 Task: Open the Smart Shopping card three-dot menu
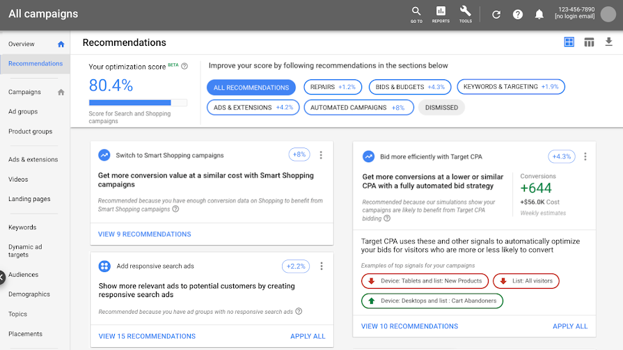(x=321, y=155)
